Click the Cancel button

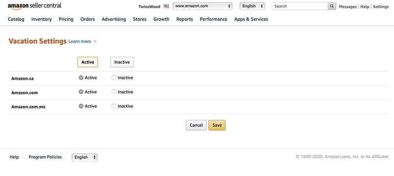tap(196, 125)
